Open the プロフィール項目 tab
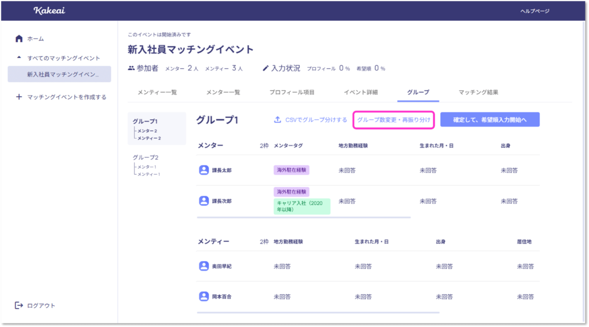Image resolution: width=589 pixels, height=327 pixels. (292, 92)
